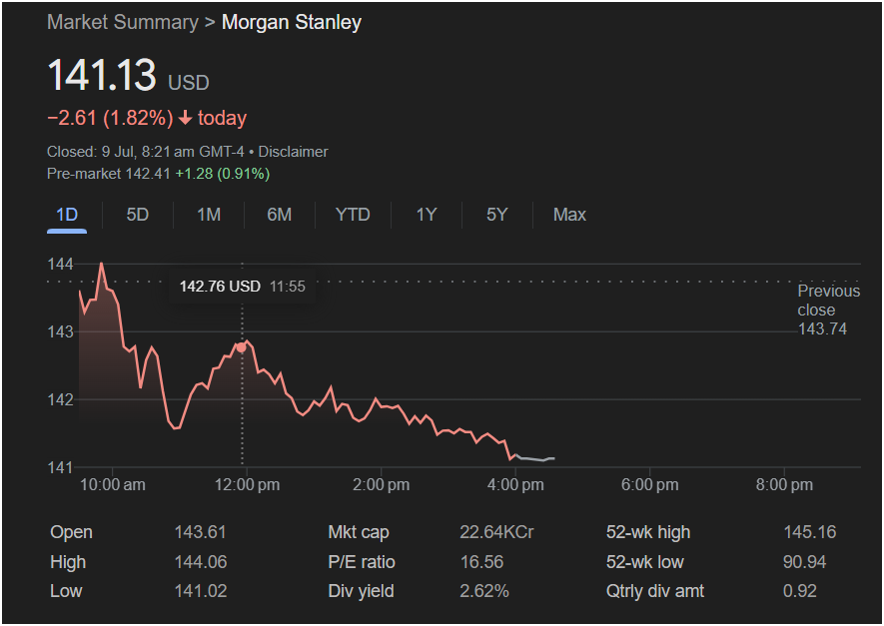Screen dimensions: 884x626
Task: Click the 4:00 pm axis label
Action: coord(515,484)
